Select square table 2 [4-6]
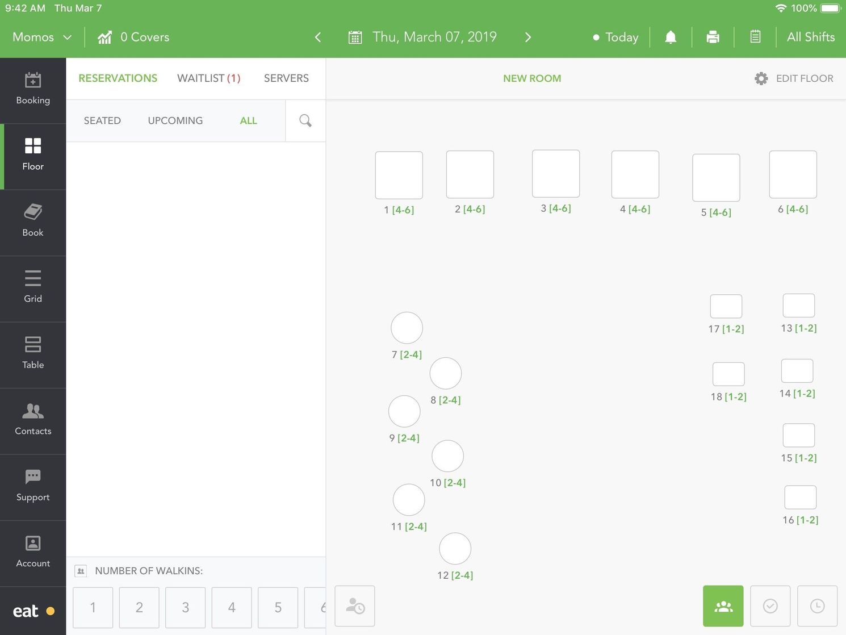 click(x=470, y=174)
